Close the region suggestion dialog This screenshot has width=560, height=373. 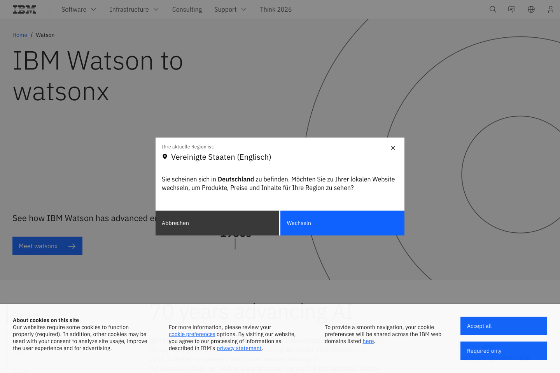393,148
